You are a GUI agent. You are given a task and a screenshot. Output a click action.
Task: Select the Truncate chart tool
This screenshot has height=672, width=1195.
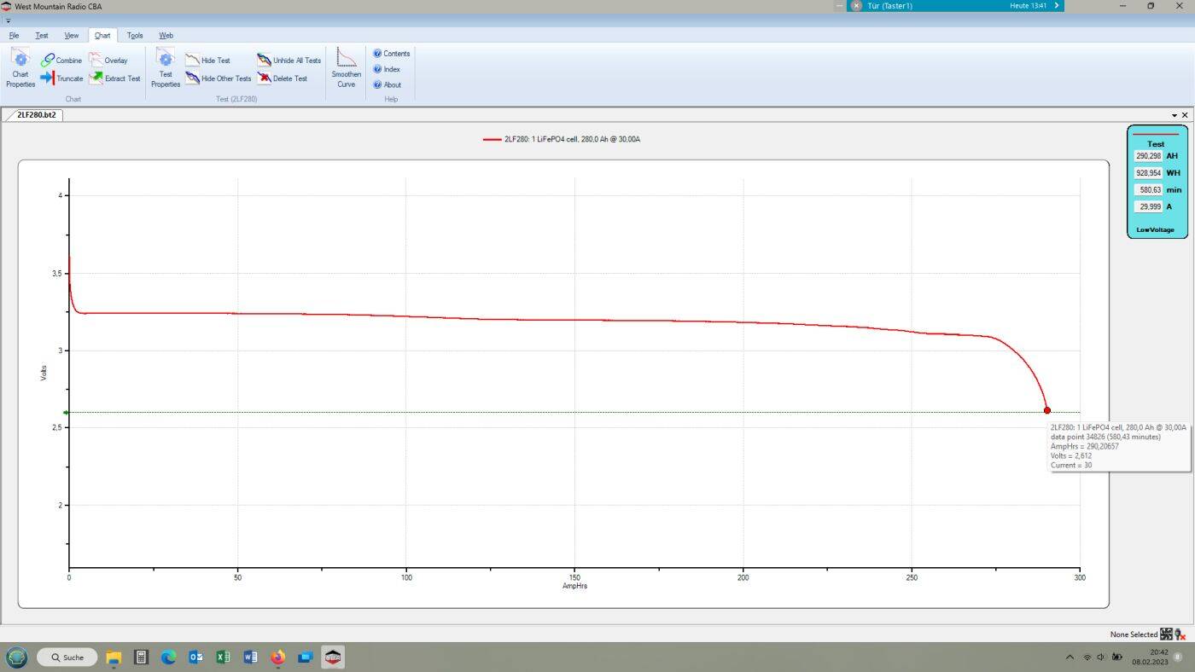61,78
